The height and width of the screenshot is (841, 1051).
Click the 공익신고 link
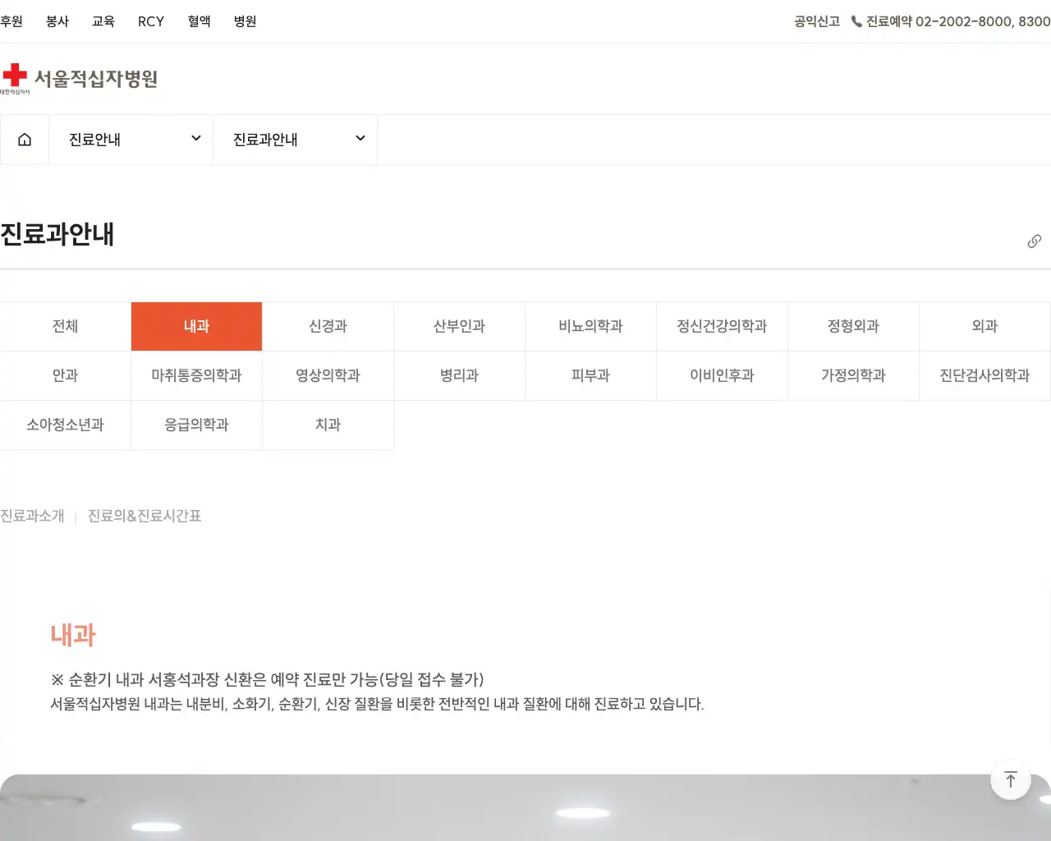816,22
